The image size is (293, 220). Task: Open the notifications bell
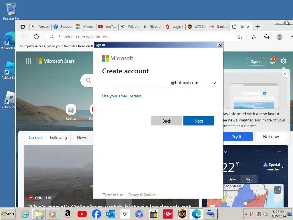272,61
